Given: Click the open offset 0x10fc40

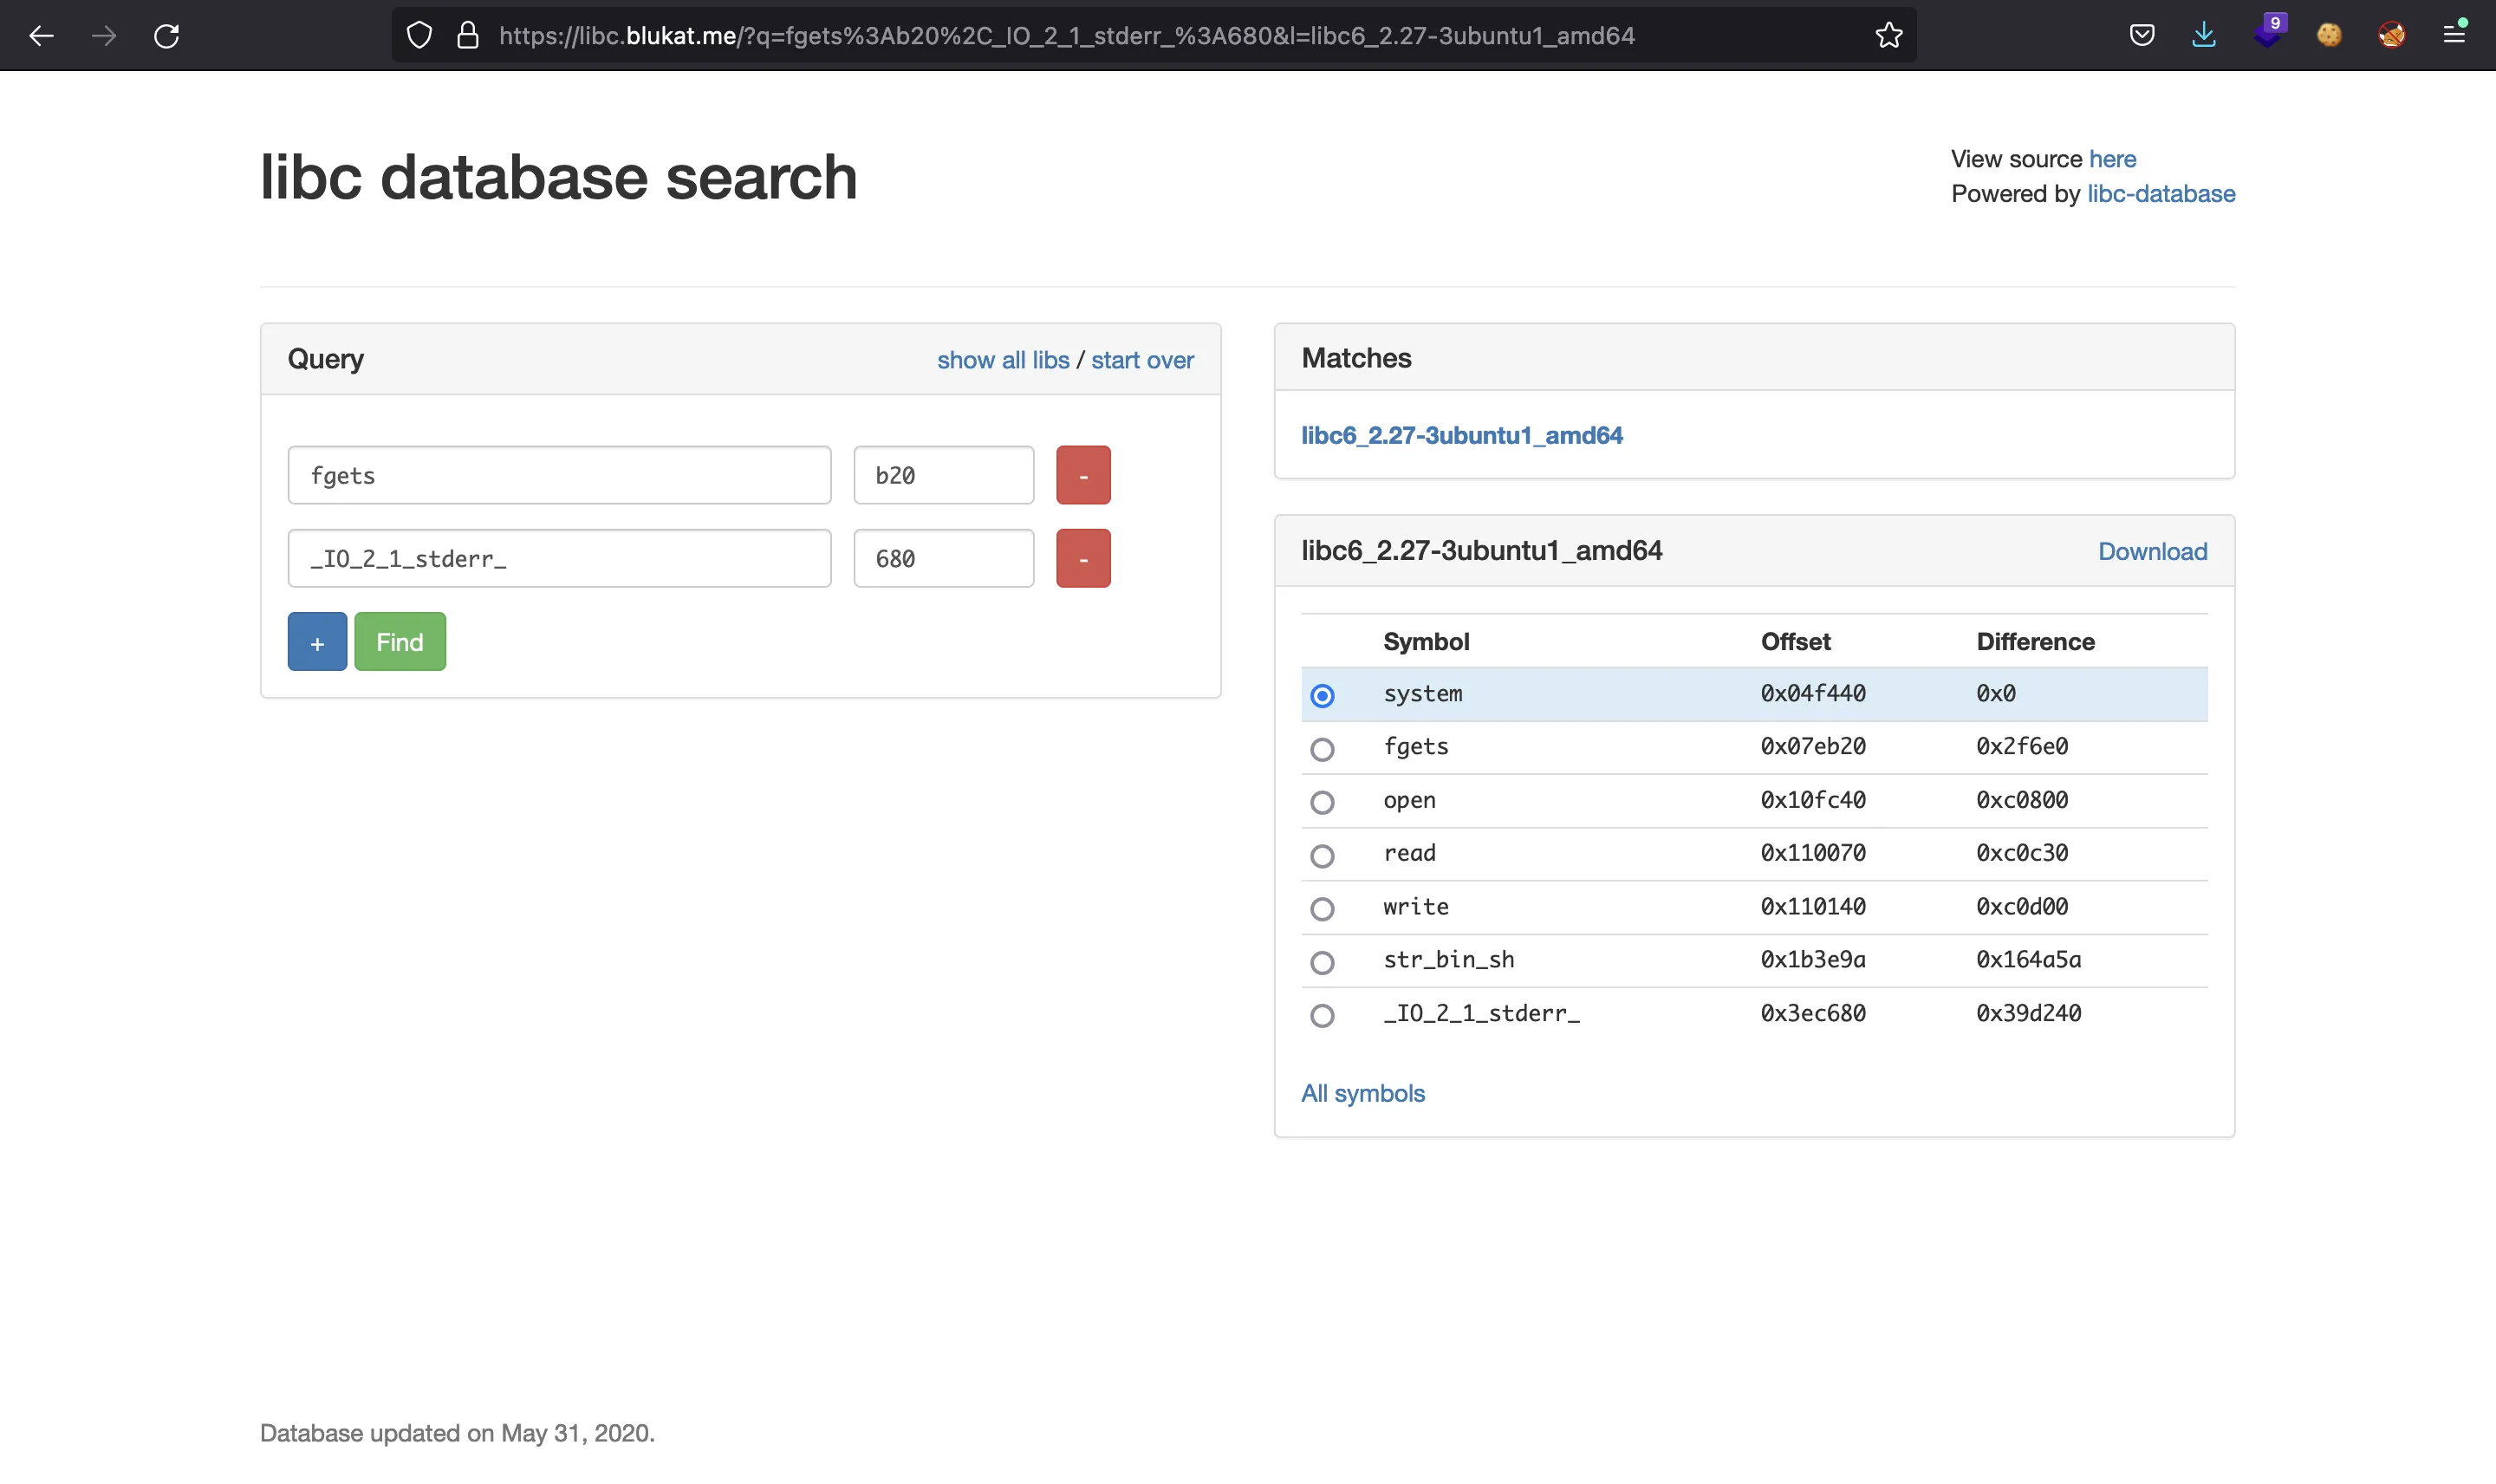Looking at the screenshot, I should [x=1812, y=800].
